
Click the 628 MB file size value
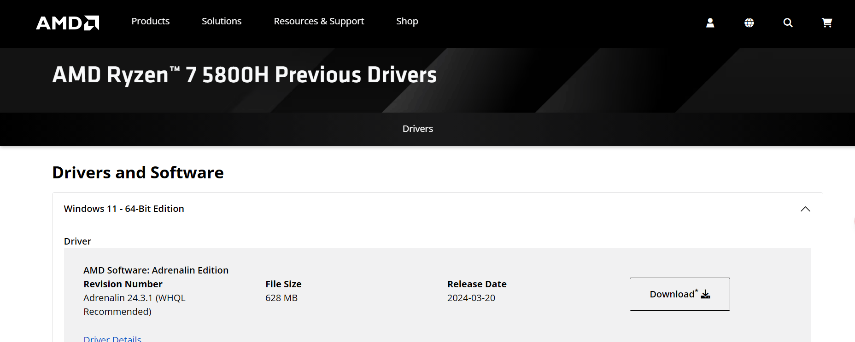point(281,298)
